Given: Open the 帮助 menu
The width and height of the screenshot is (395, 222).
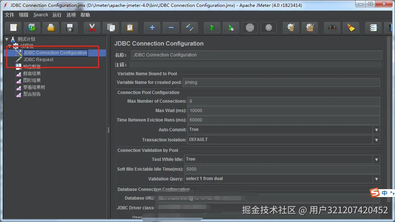Looking at the screenshot, I should (x=85, y=15).
